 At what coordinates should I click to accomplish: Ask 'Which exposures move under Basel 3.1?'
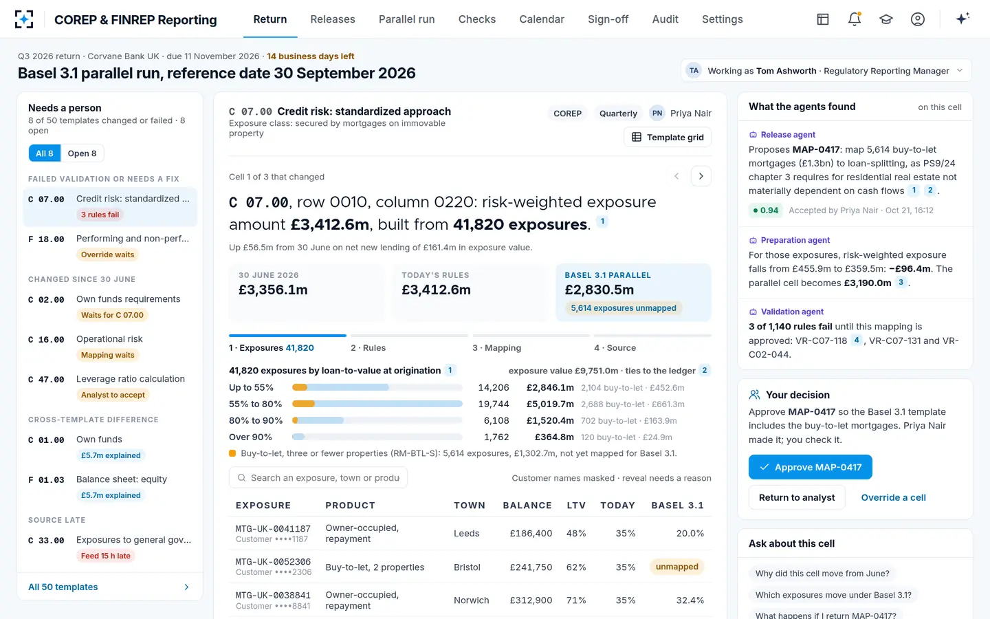click(x=833, y=595)
